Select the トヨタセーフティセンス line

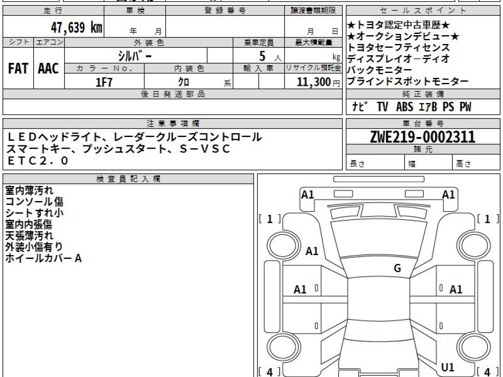point(399,48)
